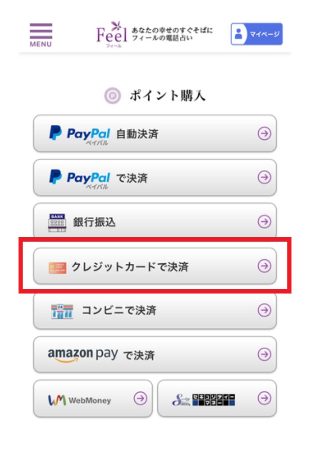Screen dimensions: 310x454
Task: Select PayPal 自動決済 option
Action: 155,133
